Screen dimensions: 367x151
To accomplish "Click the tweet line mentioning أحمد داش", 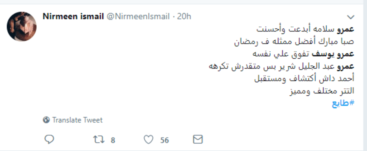I will click(x=304, y=79).
